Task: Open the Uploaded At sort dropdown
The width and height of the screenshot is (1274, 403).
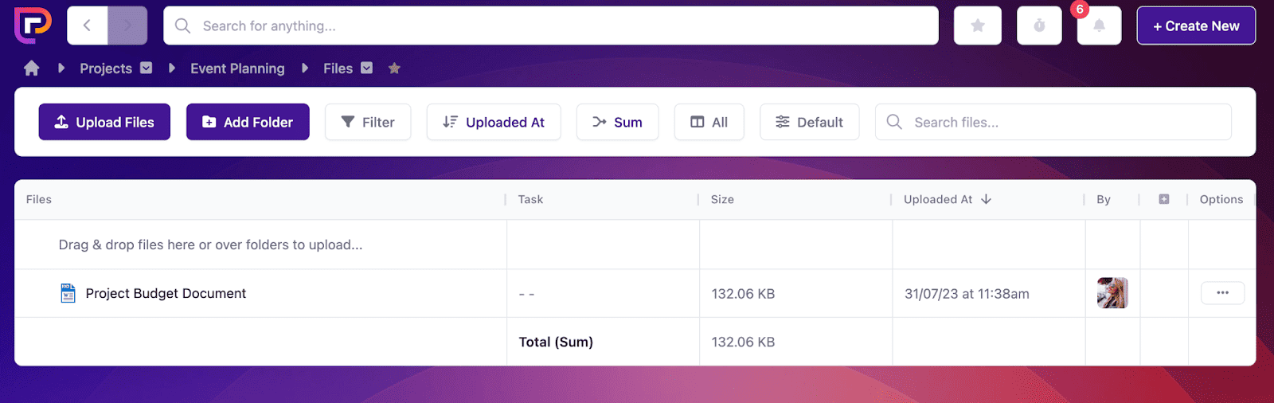Action: (494, 122)
